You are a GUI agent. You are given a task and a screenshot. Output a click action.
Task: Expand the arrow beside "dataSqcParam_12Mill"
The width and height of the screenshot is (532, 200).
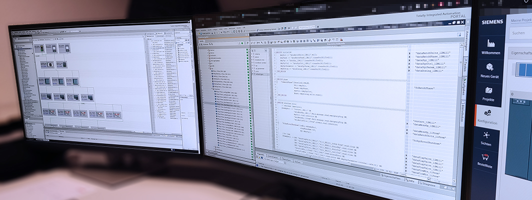click(x=409, y=67)
